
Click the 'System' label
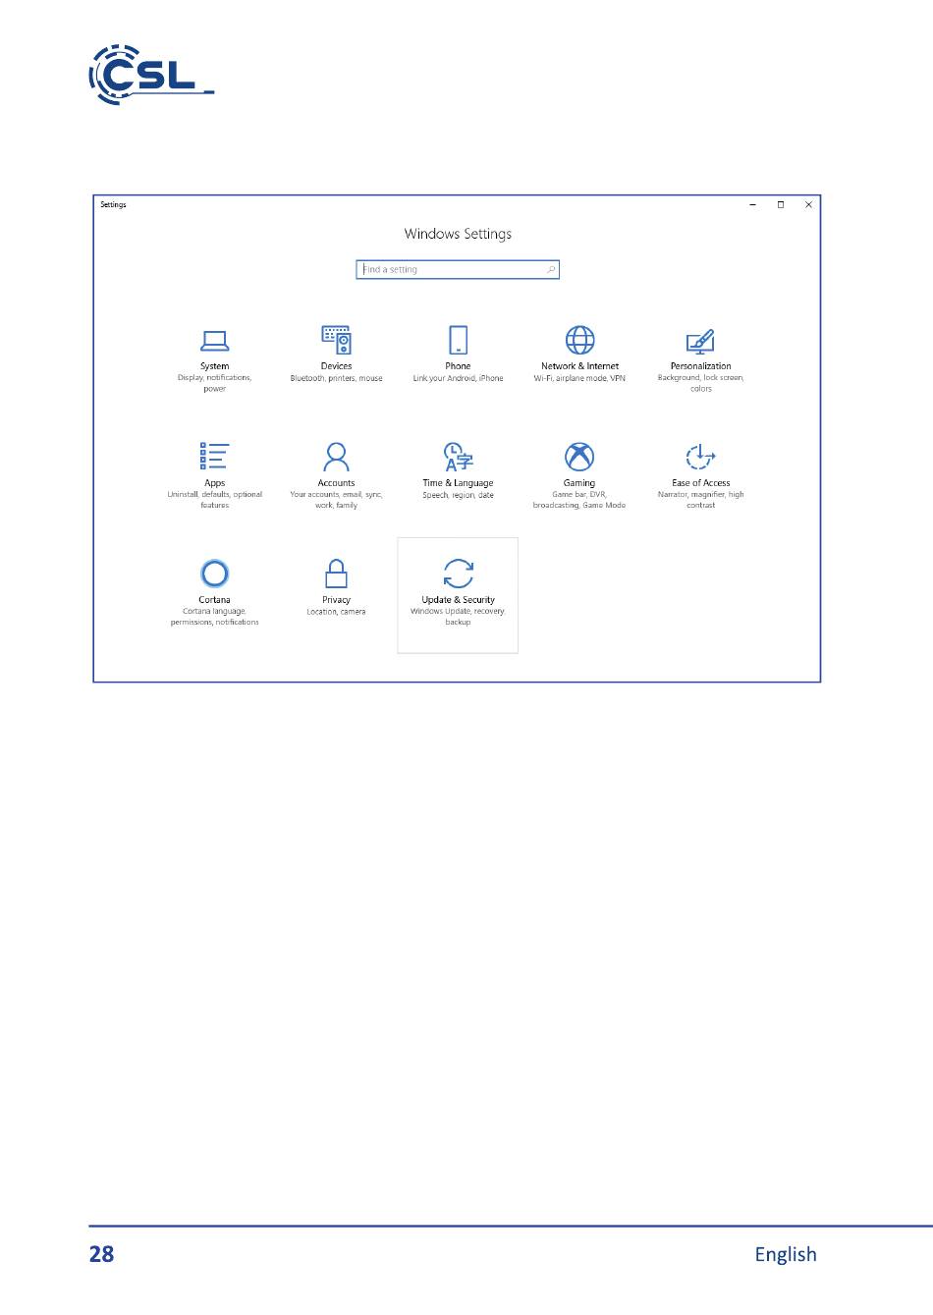214,366
